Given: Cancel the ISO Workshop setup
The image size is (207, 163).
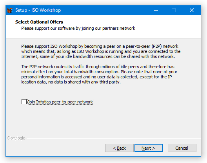Looking at the screenshot, I should point(182,148).
